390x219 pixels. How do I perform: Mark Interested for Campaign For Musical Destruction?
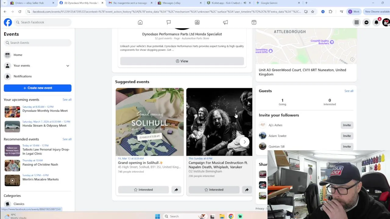(214, 189)
